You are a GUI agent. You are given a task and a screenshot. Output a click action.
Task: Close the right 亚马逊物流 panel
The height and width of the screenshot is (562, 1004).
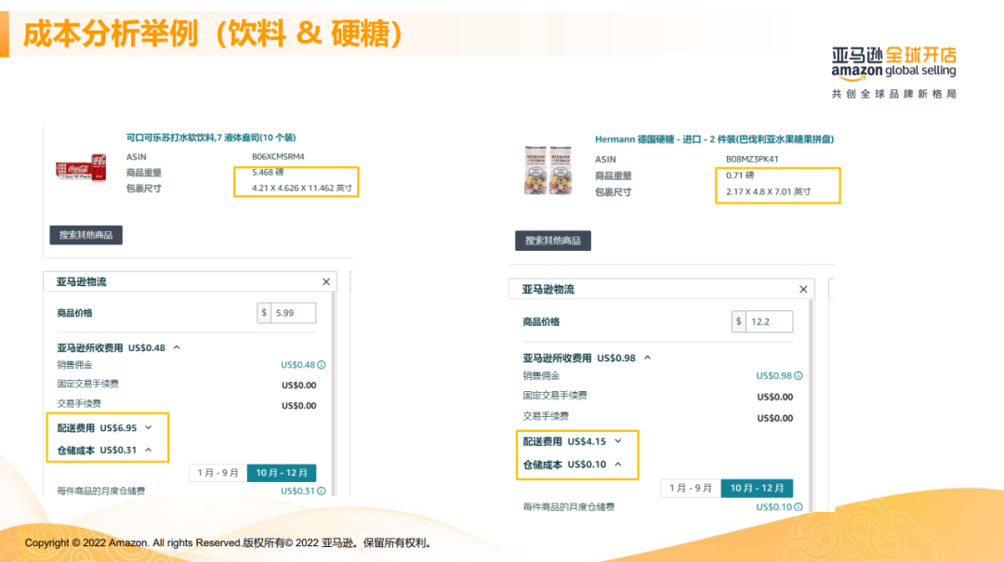[803, 289]
